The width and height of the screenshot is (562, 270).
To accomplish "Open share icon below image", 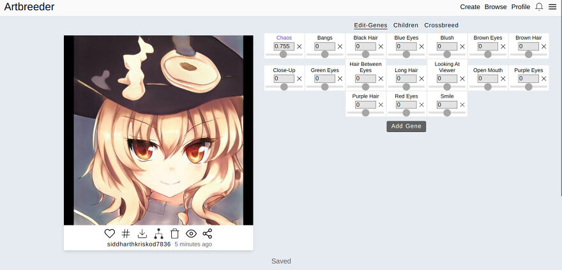I will pos(207,234).
